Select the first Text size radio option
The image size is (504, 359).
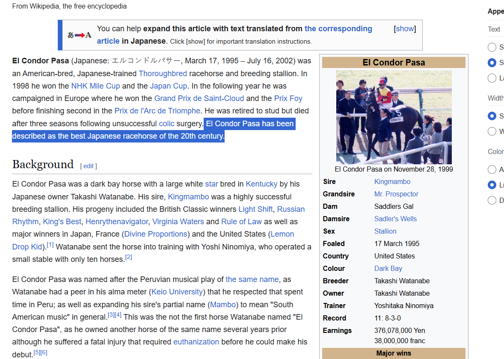click(492, 47)
